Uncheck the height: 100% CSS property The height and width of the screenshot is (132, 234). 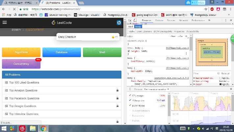tap(129, 51)
